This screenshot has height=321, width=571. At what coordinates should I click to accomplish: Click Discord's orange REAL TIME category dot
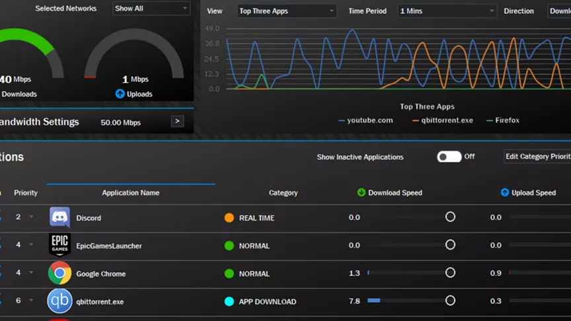229,217
